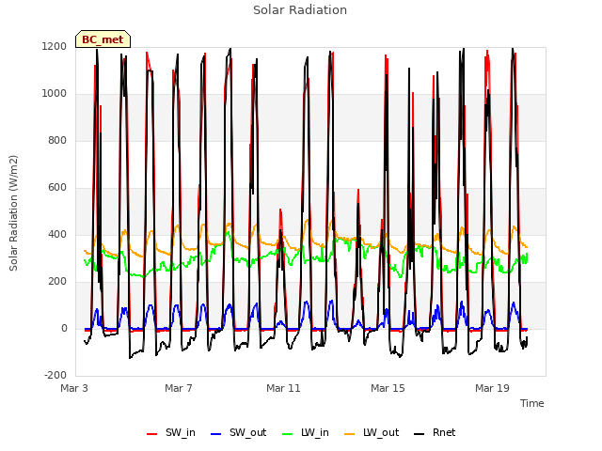The width and height of the screenshot is (602, 451).
Task: Click the Mar 15 x-axis tick label
Action: (x=388, y=388)
